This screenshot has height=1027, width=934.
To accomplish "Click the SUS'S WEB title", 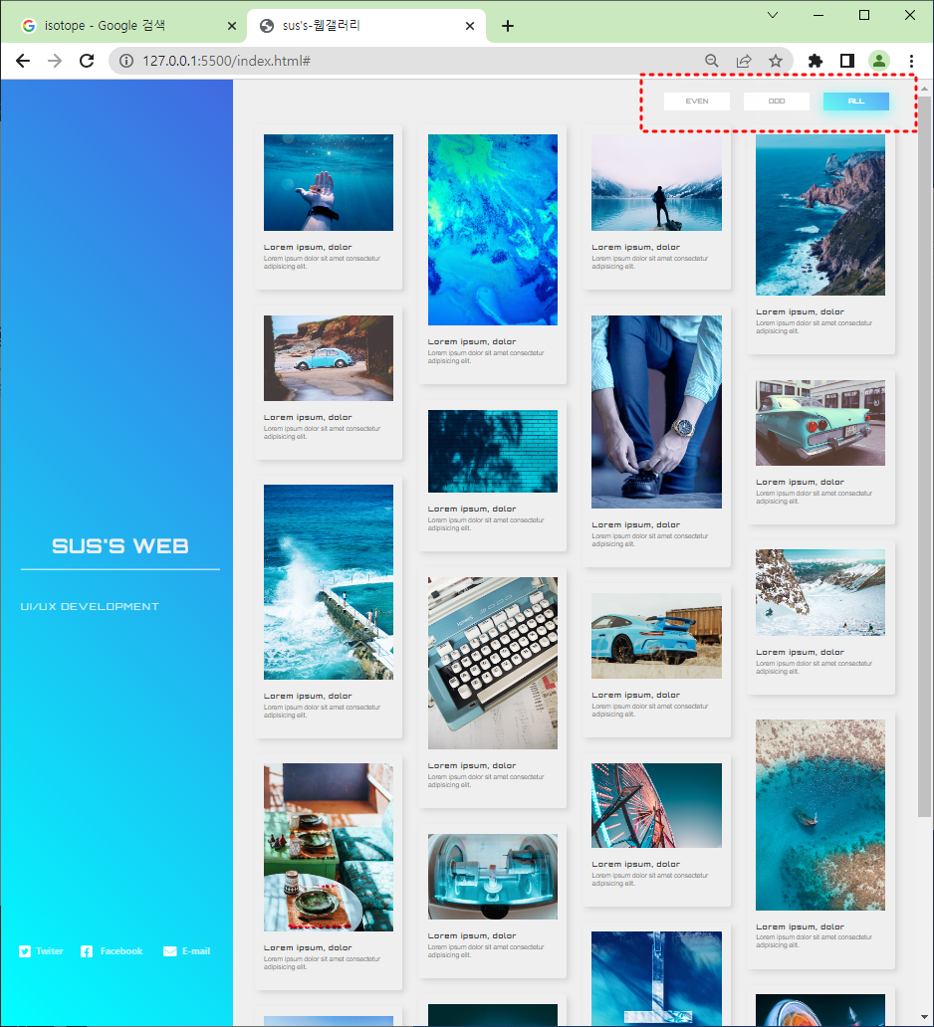I will pos(120,545).
